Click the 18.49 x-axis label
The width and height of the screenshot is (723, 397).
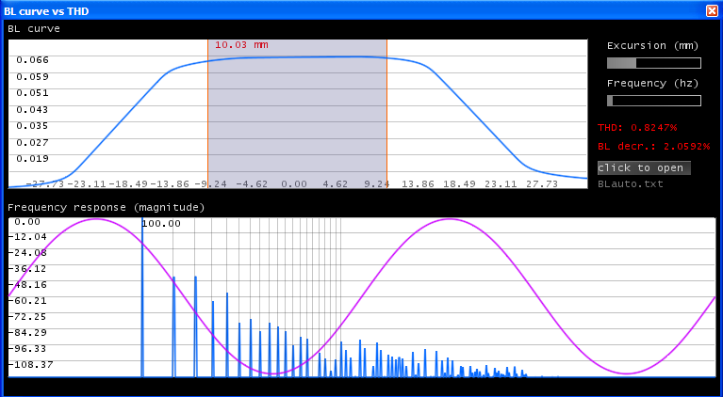[459, 184]
